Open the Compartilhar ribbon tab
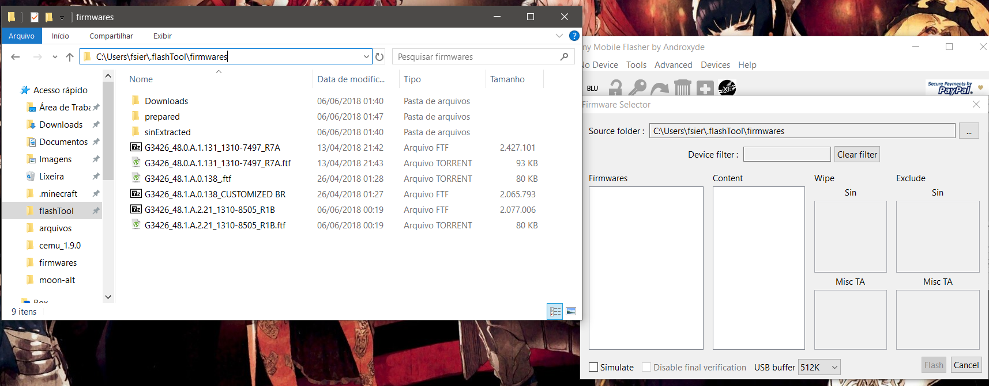This screenshot has width=989, height=386. 111,36
